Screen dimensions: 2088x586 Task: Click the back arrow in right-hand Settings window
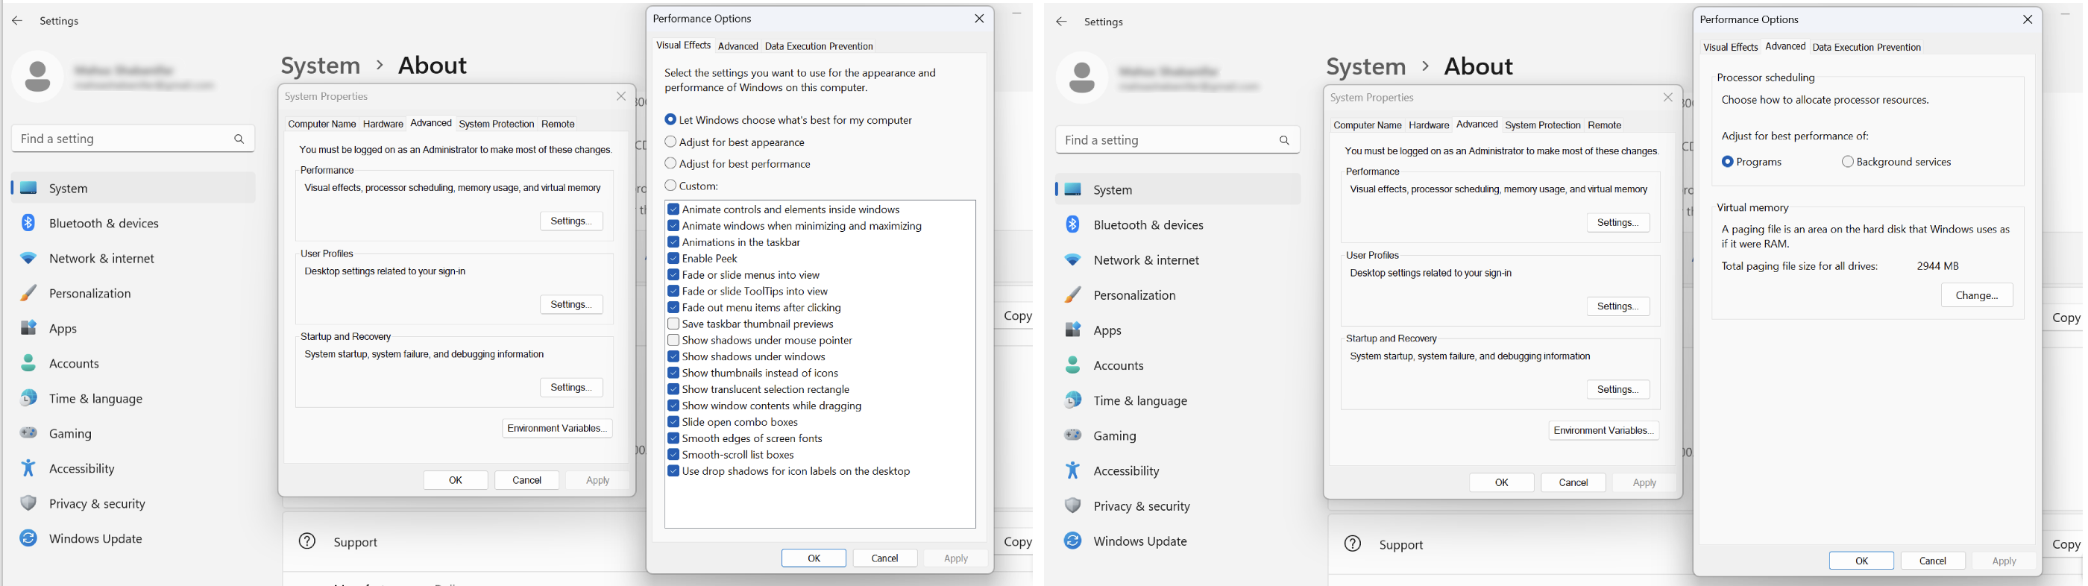click(x=1061, y=22)
